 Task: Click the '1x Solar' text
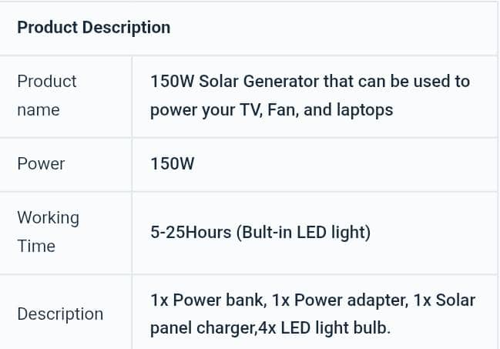click(445, 300)
